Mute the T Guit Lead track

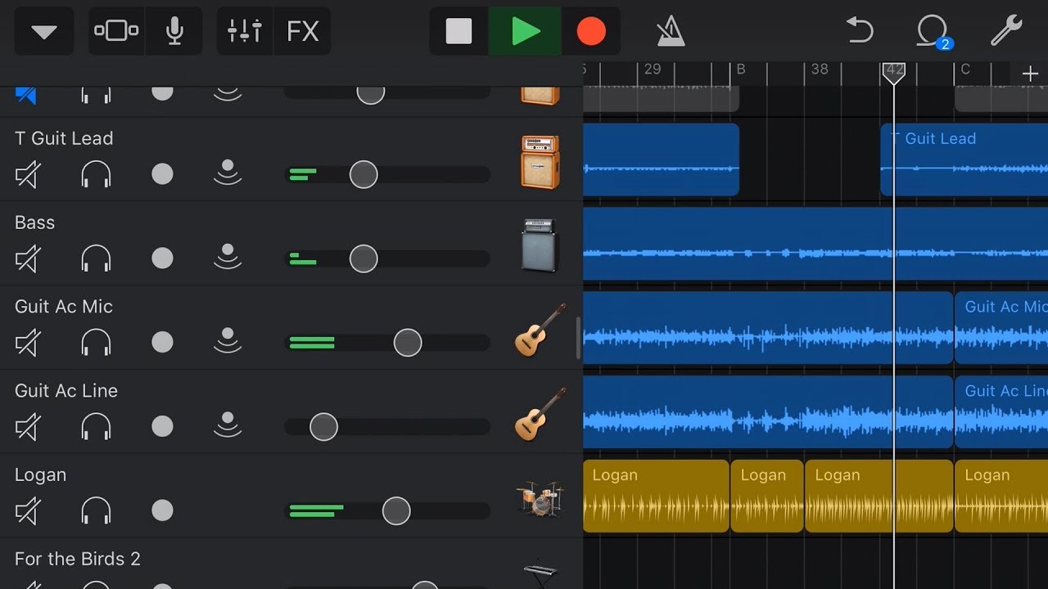pos(27,174)
